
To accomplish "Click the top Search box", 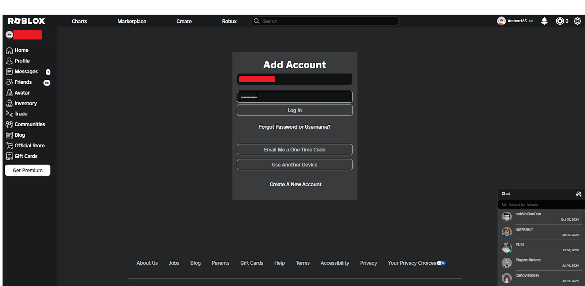I will (x=325, y=21).
